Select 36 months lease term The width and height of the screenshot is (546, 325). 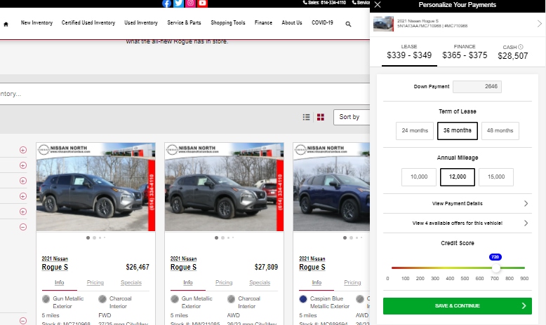pyautogui.click(x=457, y=131)
